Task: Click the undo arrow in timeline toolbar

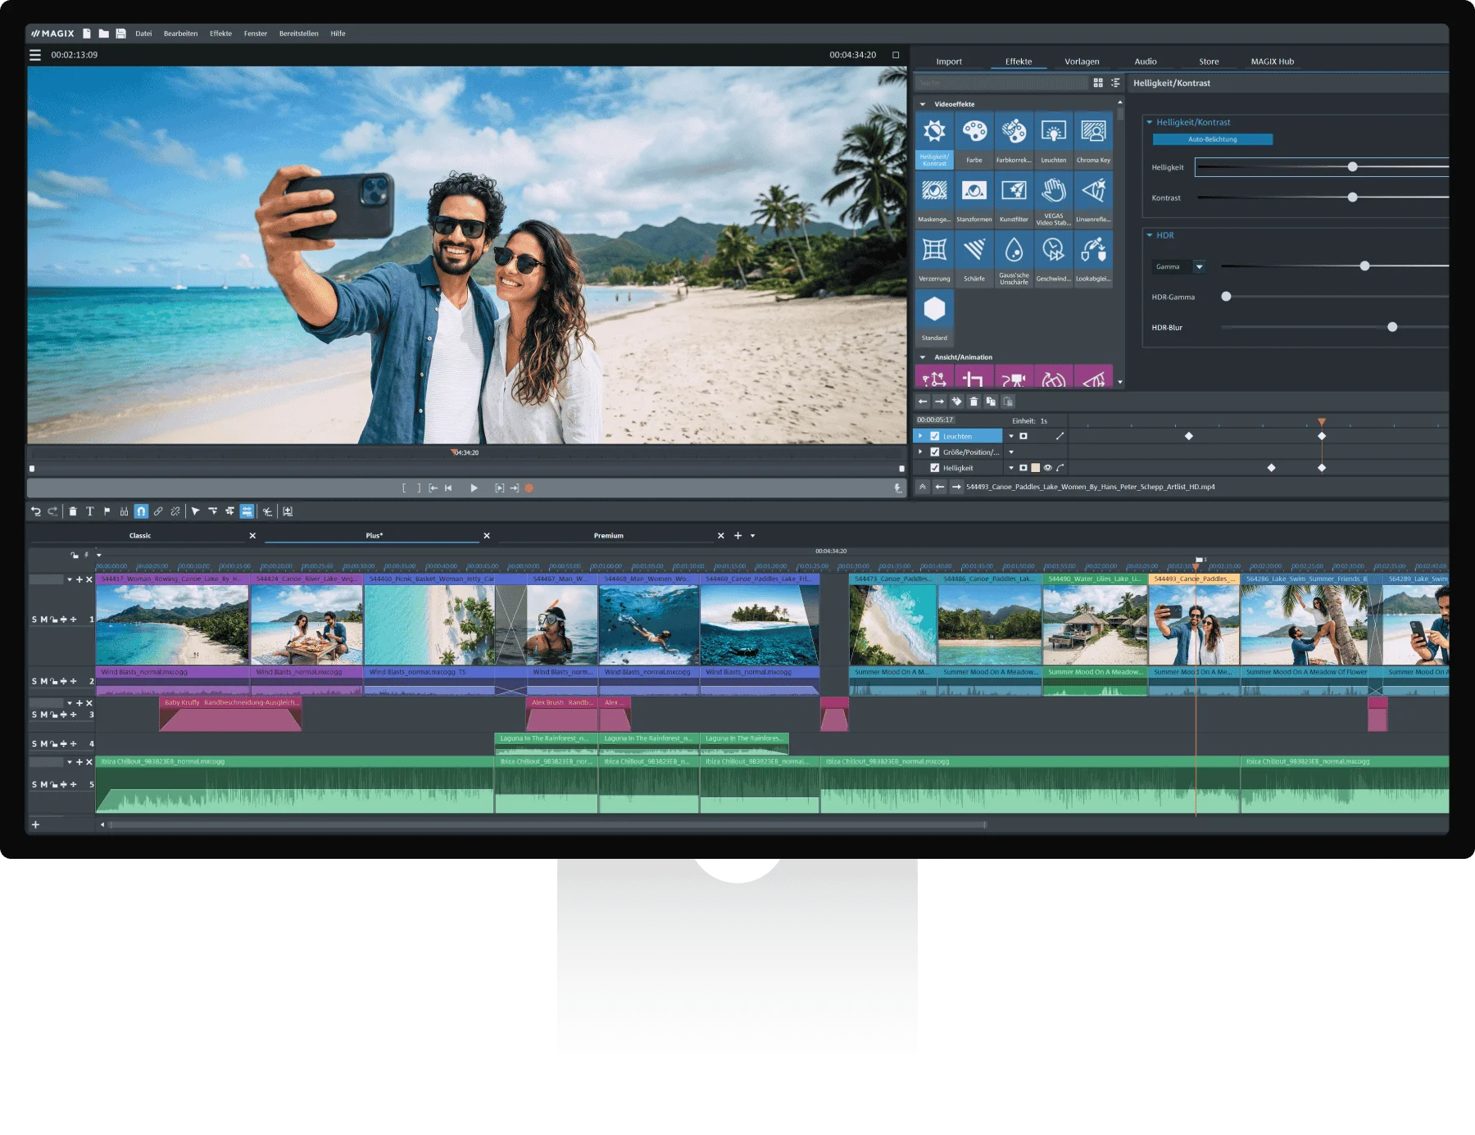Action: tap(36, 511)
